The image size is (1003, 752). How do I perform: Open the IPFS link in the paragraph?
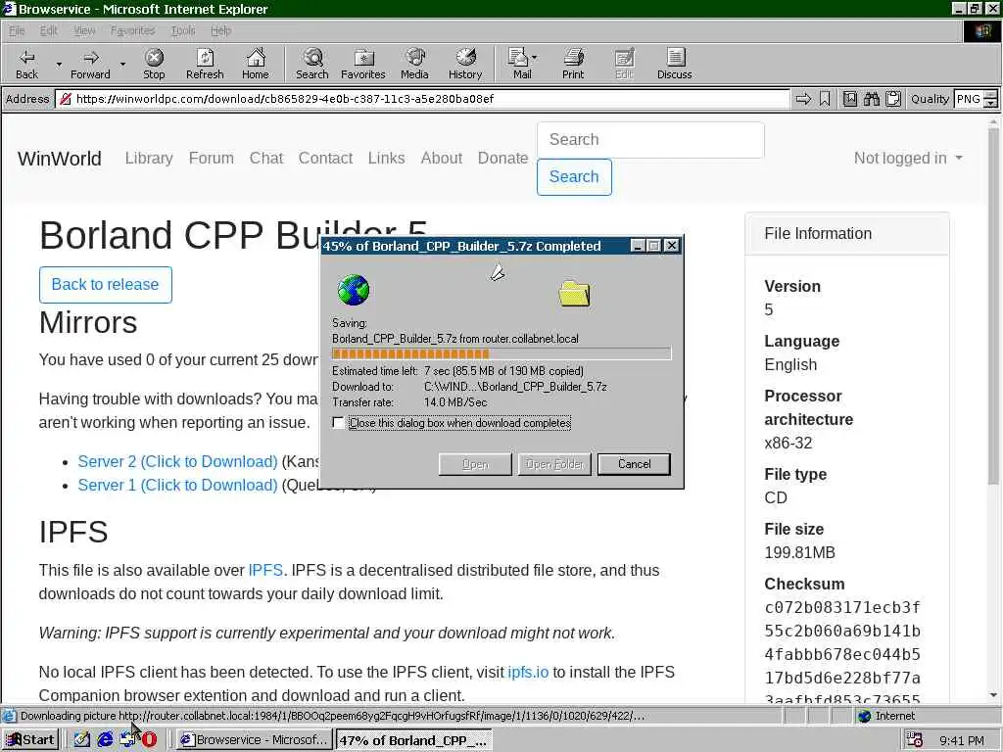tap(265, 571)
